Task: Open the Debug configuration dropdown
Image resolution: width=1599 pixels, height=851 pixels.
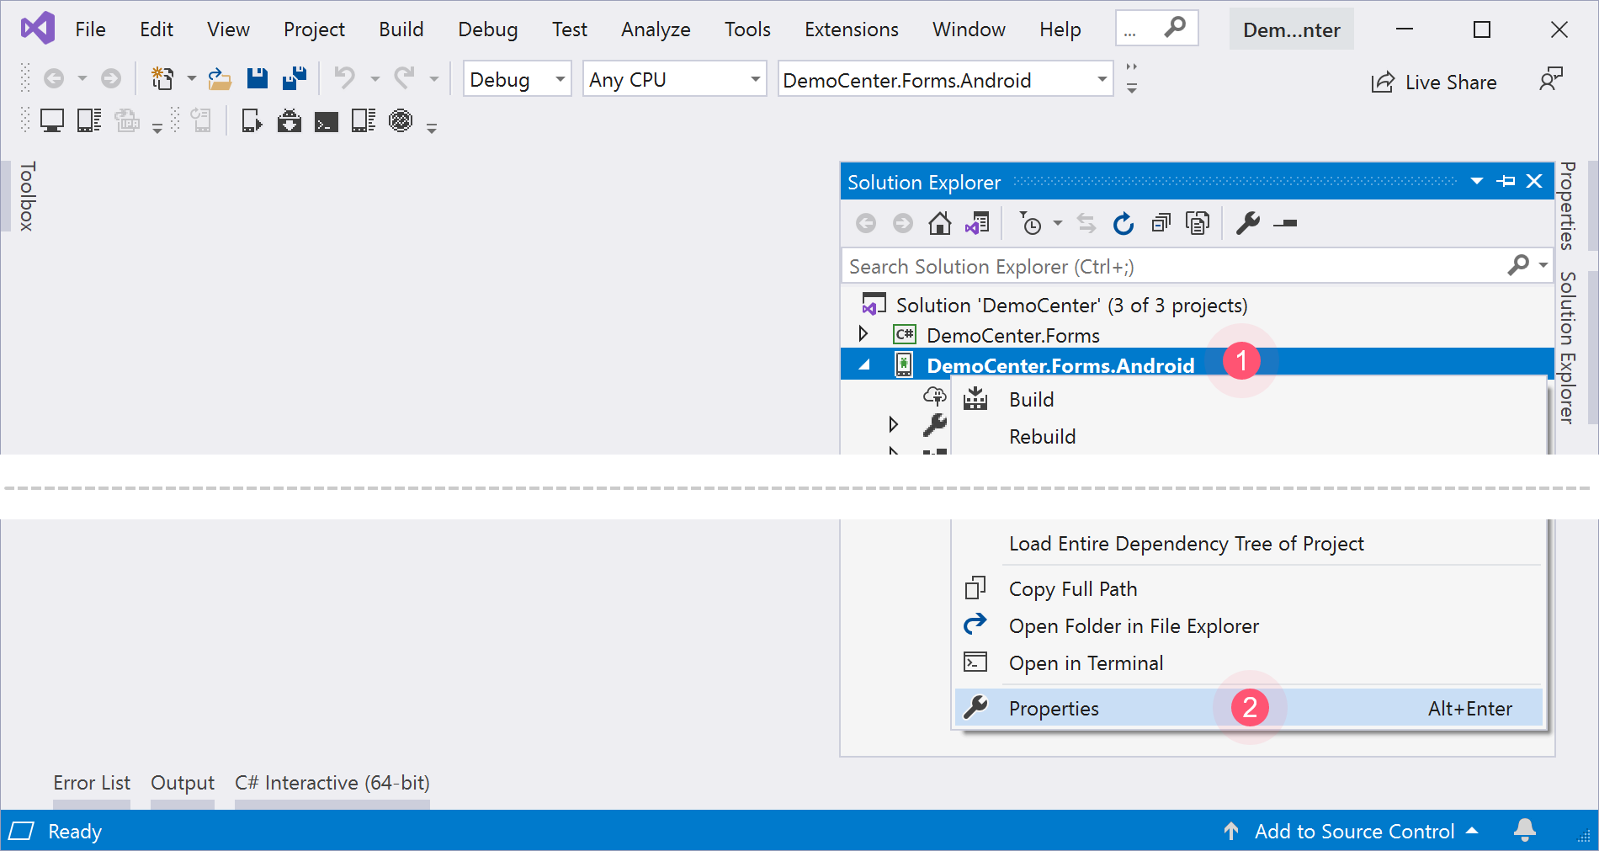Action: [x=517, y=80]
